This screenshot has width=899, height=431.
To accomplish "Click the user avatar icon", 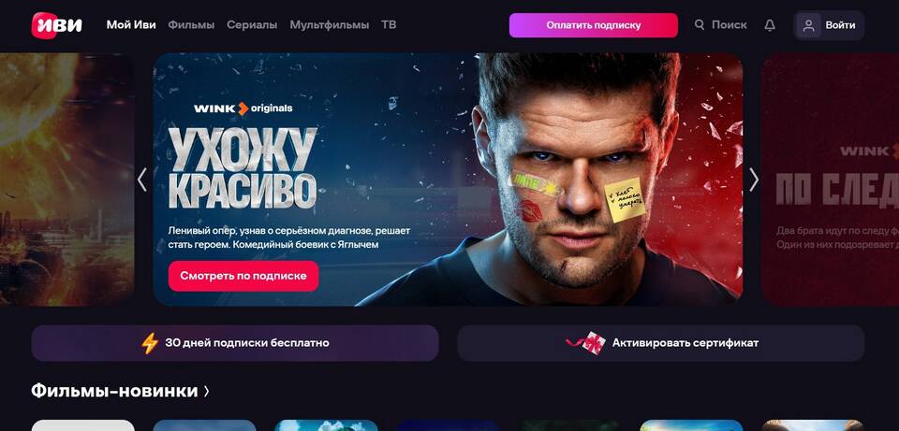I will point(808,25).
